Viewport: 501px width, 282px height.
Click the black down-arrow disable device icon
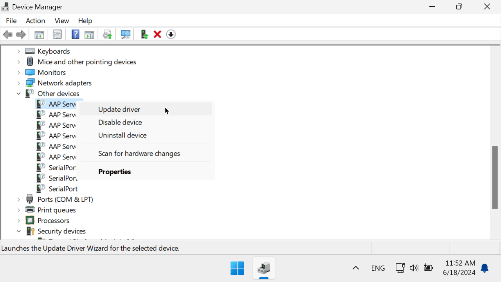tap(171, 34)
